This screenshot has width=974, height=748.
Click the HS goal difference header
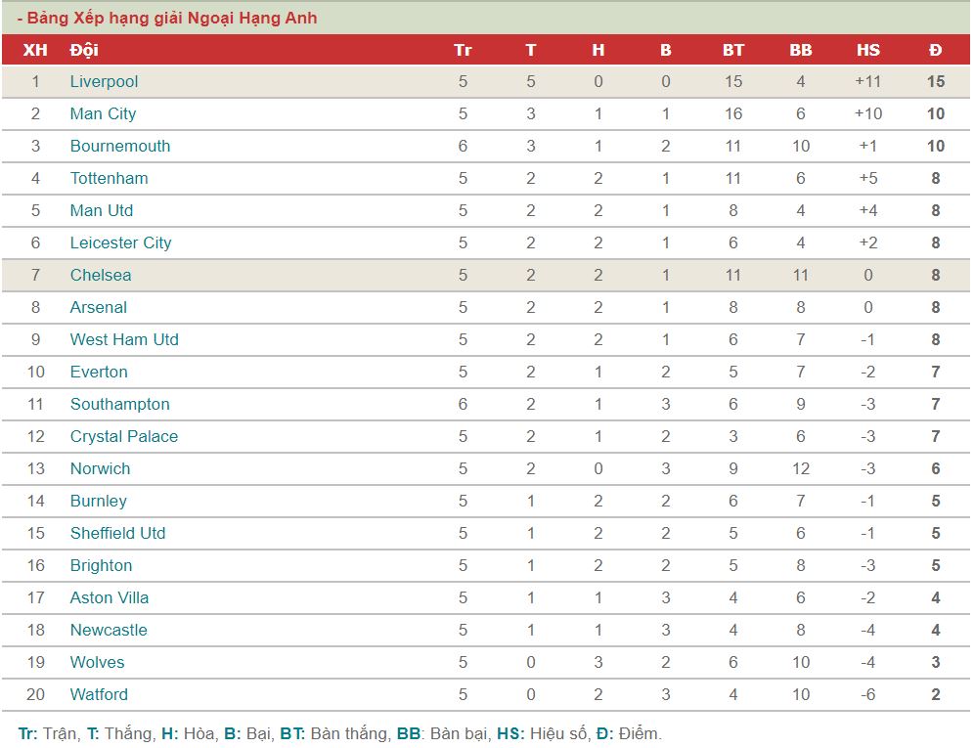(867, 50)
